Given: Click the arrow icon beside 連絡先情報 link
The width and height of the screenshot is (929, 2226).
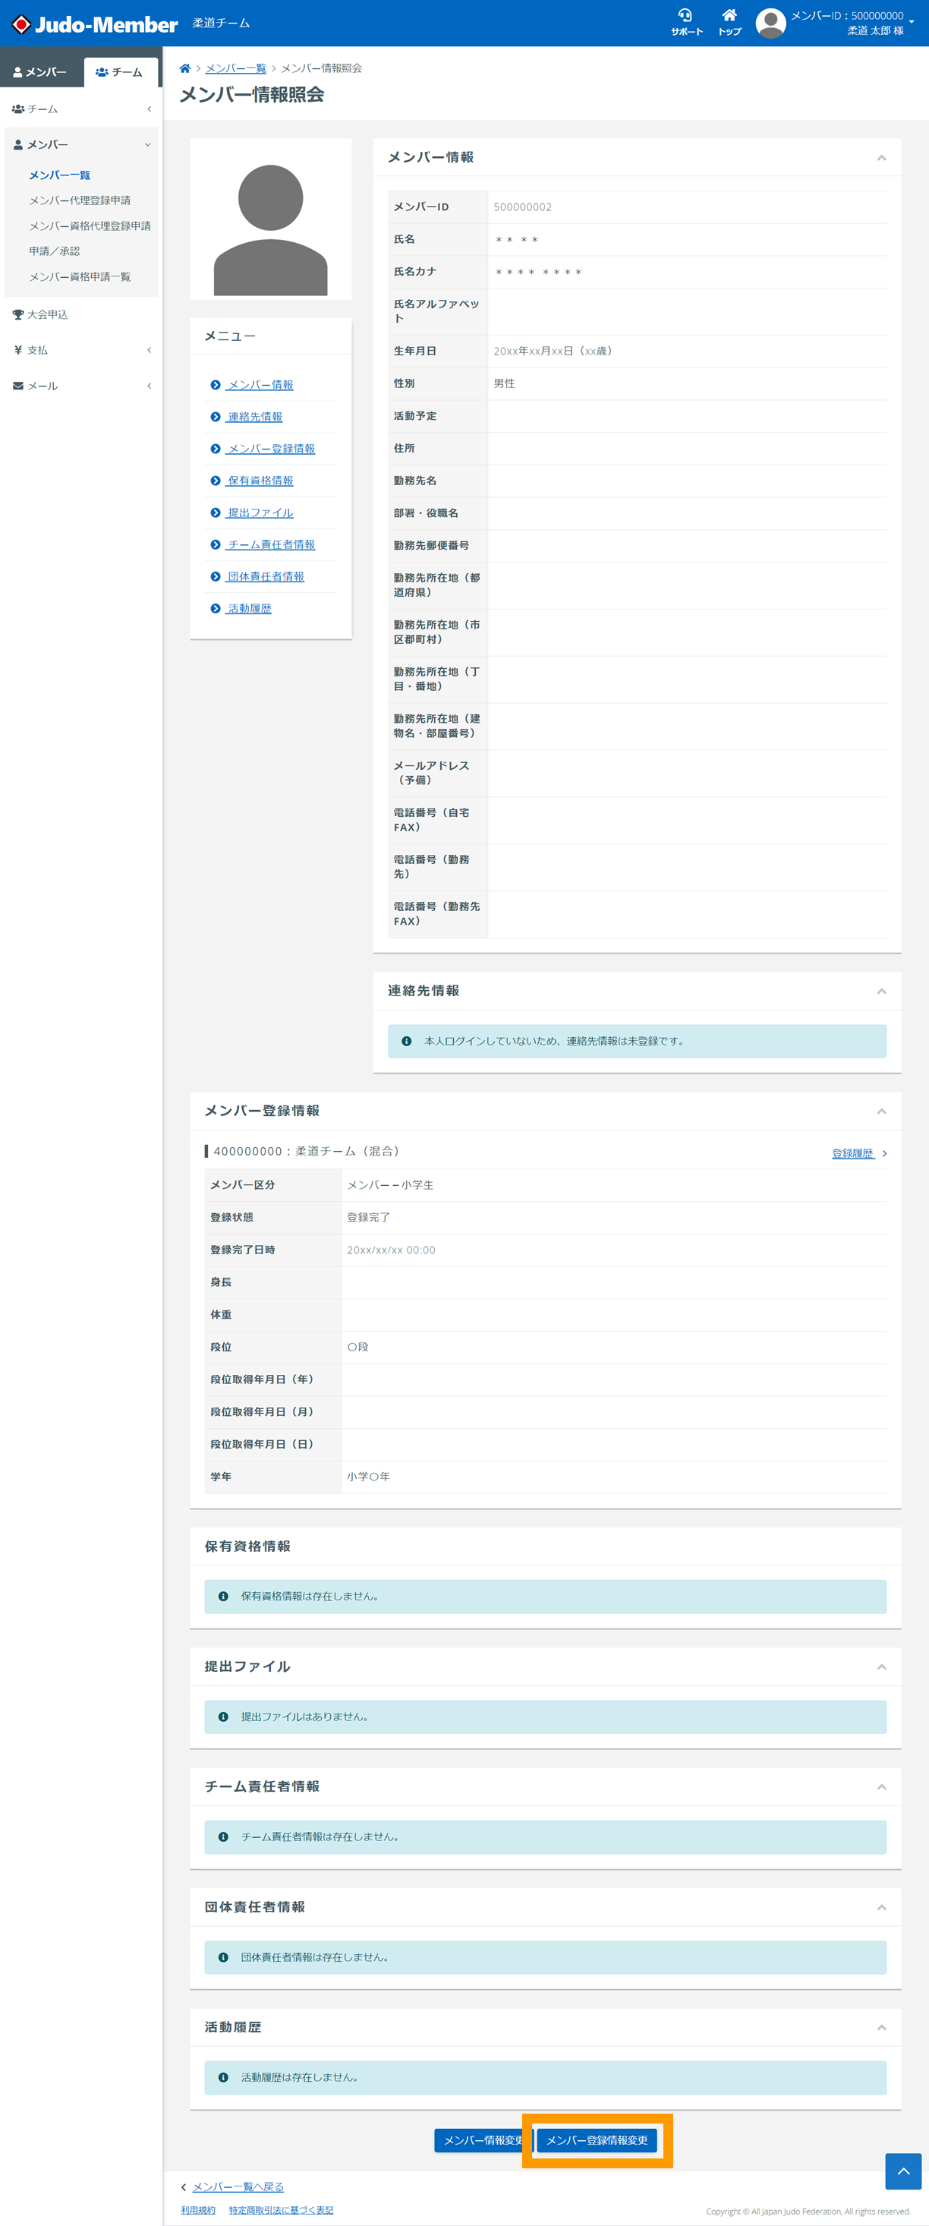Looking at the screenshot, I should pyautogui.click(x=216, y=418).
